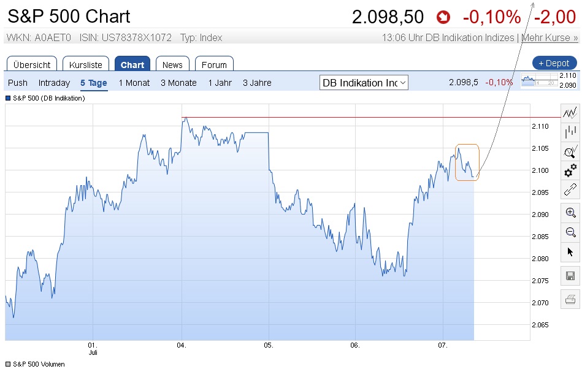Save the chart with the disk icon

570,276
